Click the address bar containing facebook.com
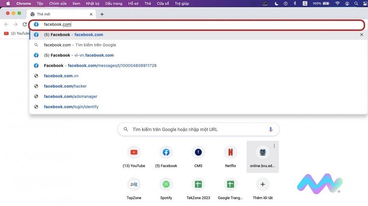Viewport: 368px width, 206px height. tap(184, 24)
